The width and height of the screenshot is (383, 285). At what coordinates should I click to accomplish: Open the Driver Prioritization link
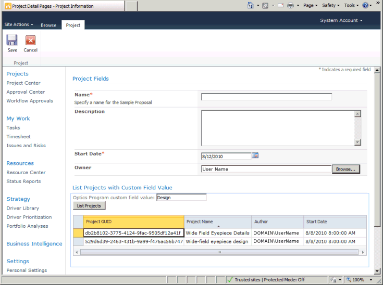click(29, 217)
